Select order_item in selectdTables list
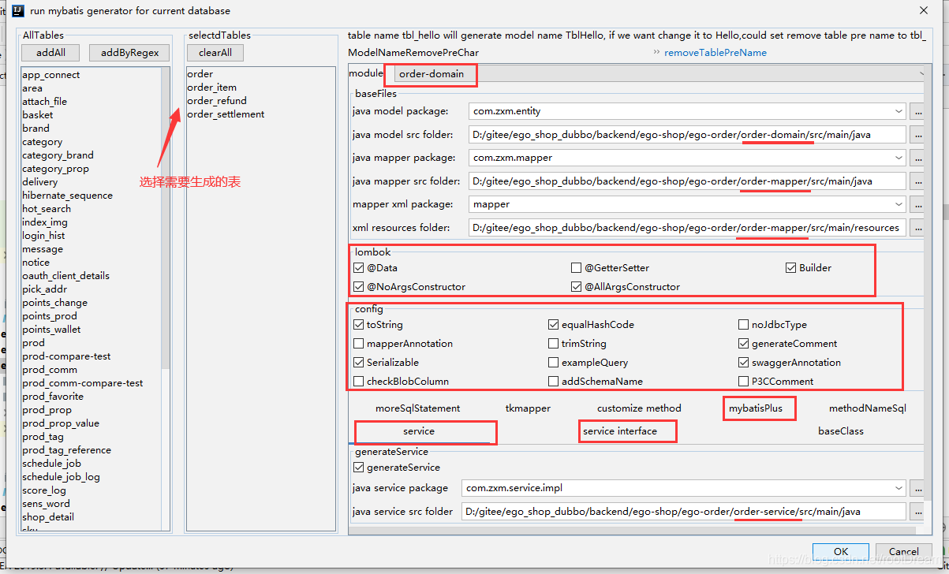The image size is (949, 574). coord(211,88)
